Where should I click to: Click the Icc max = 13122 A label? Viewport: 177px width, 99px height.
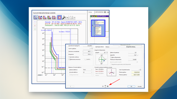(x=64, y=32)
